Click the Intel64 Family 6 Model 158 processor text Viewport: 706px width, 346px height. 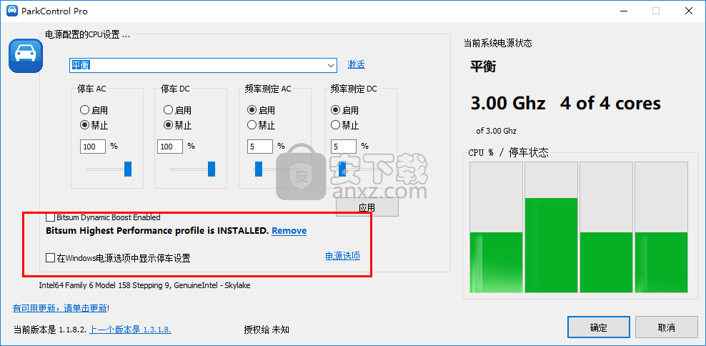coord(144,285)
